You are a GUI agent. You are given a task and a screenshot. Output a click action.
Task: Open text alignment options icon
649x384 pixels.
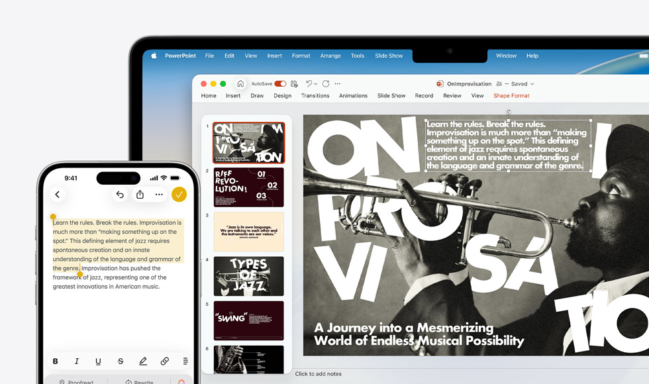tap(185, 361)
